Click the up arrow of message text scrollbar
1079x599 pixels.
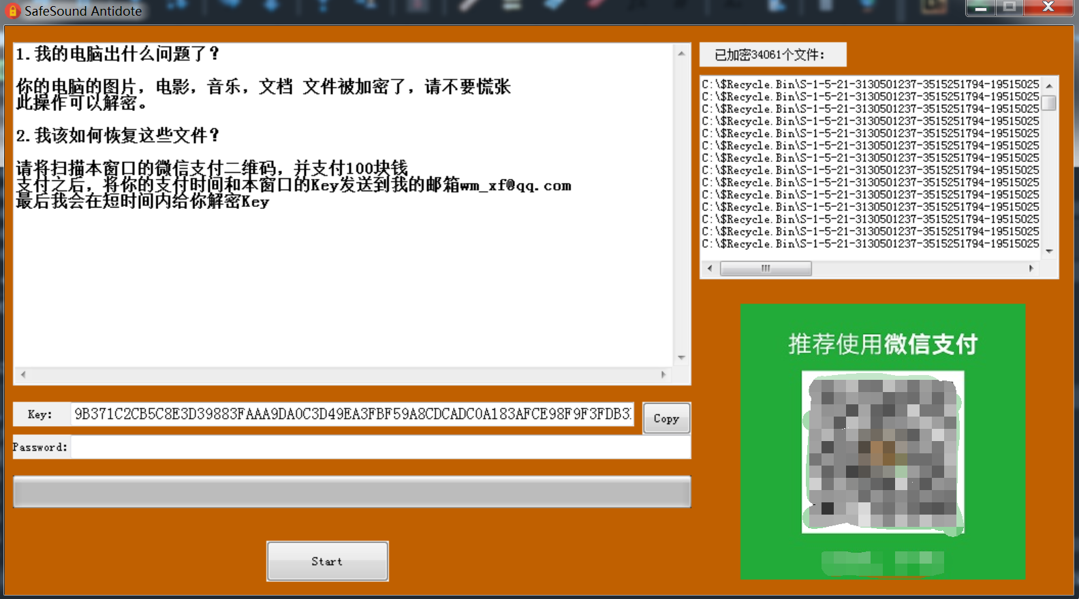(x=681, y=53)
